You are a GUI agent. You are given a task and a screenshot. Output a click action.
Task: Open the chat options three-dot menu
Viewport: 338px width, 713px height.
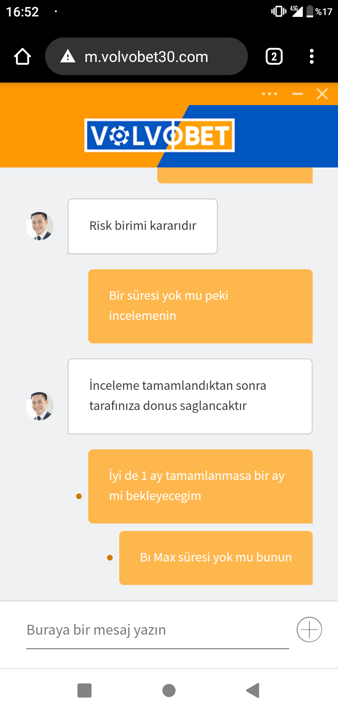click(269, 94)
